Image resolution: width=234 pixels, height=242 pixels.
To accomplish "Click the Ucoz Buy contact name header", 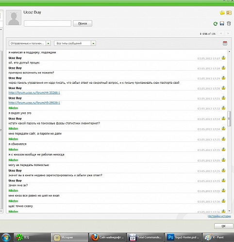I will pyautogui.click(x=32, y=12).
